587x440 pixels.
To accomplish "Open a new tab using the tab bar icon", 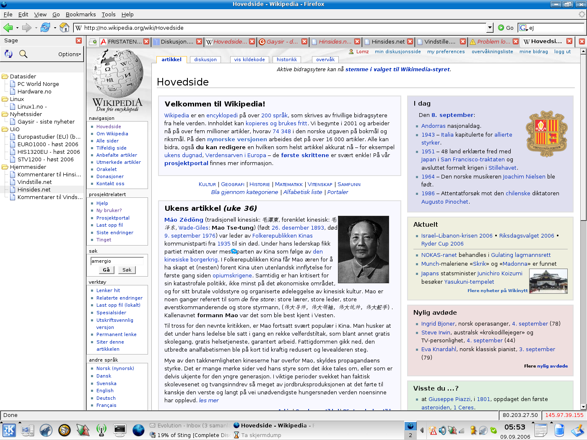I will (93, 41).
